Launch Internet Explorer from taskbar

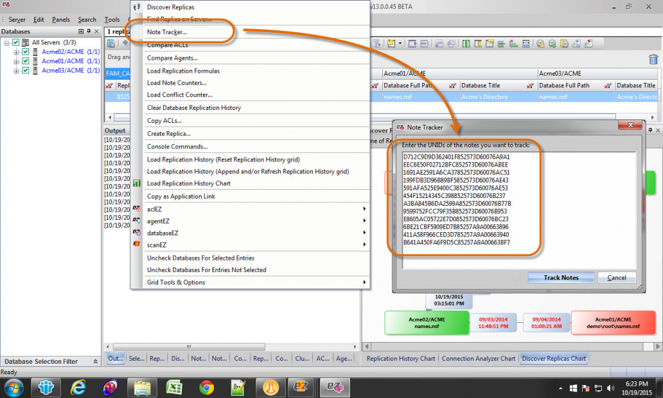coord(78,388)
